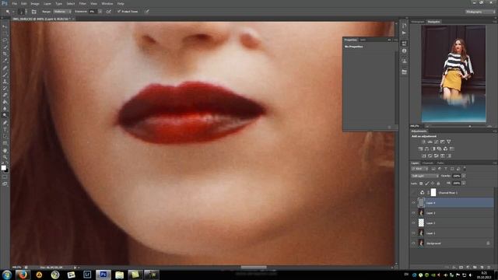Open the Window menu
498x280 pixels.
107,3
